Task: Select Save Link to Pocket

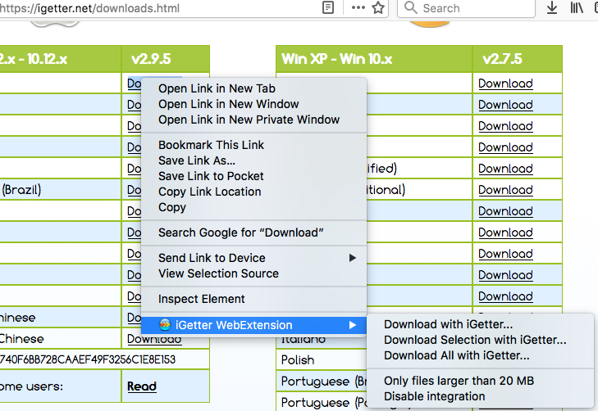Action: (x=253, y=176)
